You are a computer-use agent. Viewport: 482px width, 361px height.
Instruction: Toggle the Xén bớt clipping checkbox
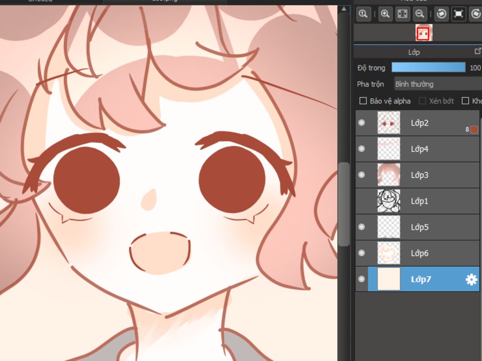422,101
